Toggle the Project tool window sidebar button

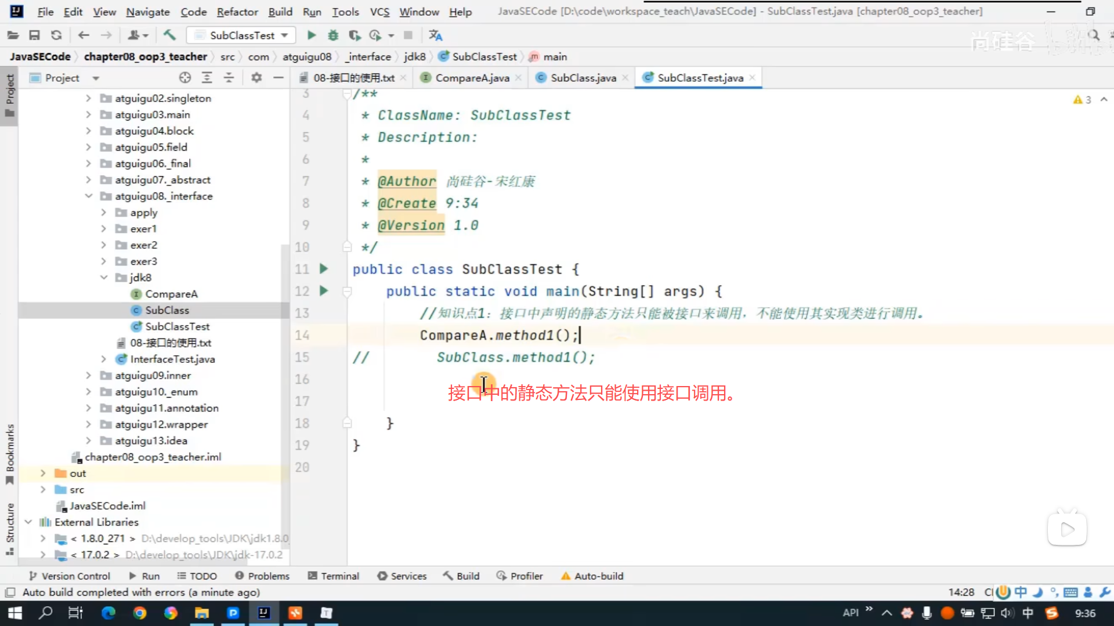tap(10, 96)
